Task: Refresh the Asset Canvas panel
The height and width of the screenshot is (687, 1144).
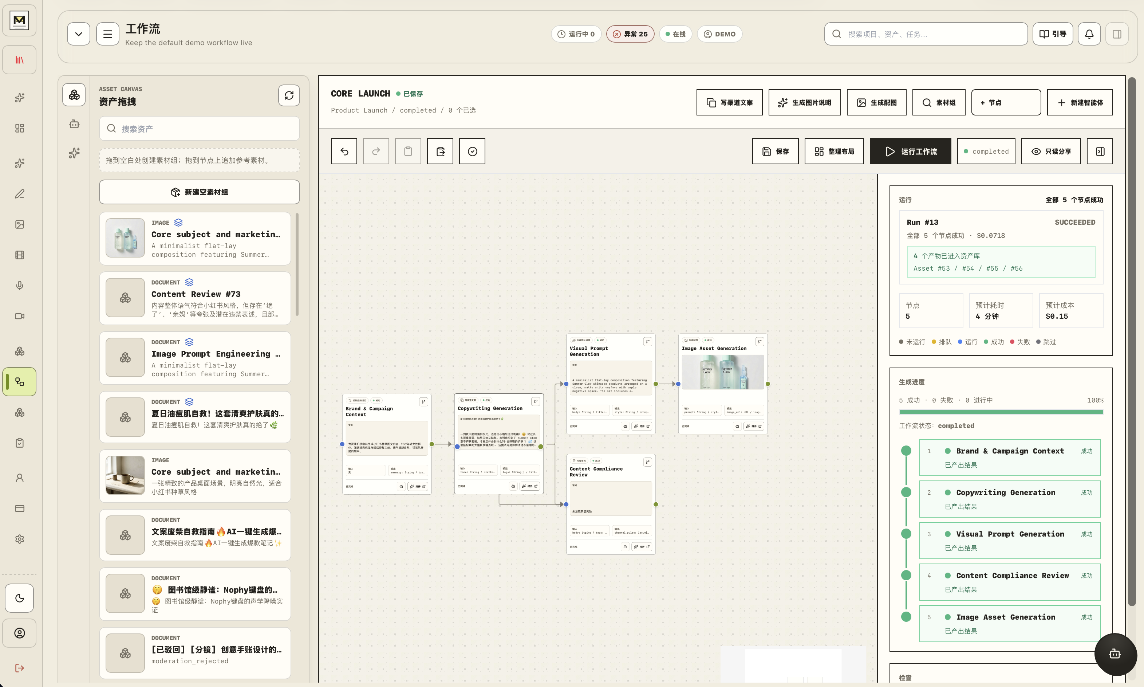Action: (x=289, y=95)
